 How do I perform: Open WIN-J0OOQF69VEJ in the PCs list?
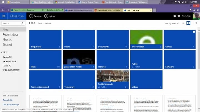point(11,70)
